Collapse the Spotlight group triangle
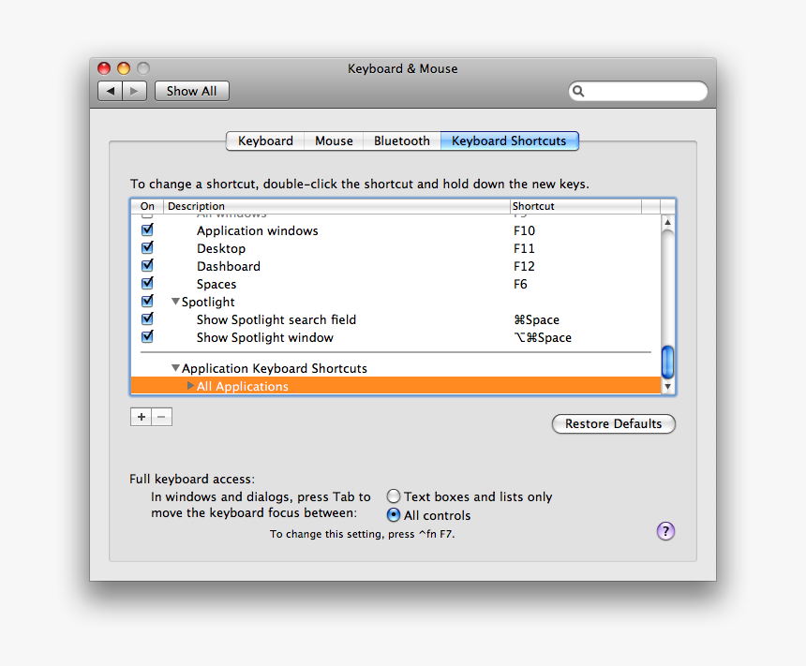 (175, 302)
